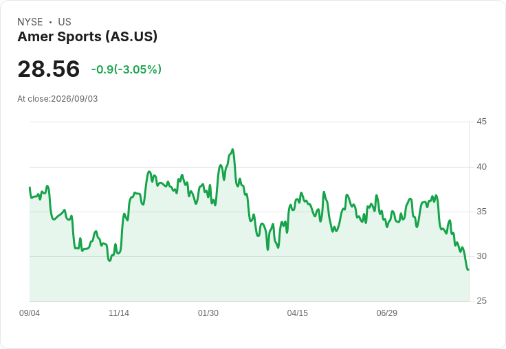Click the chart's highest peak above 40

[x=232, y=150]
